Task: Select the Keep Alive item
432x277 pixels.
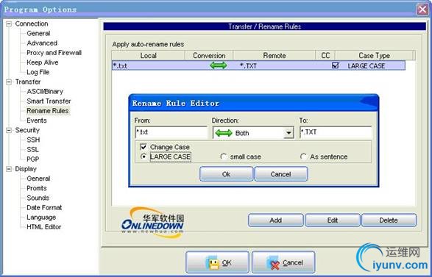Action: click(x=43, y=62)
